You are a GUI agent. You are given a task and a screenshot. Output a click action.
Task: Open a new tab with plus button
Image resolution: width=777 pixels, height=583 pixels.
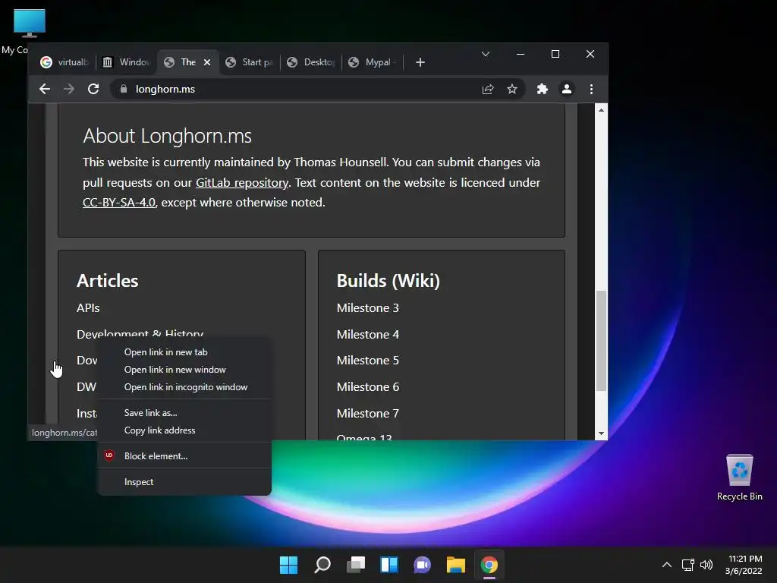click(420, 62)
